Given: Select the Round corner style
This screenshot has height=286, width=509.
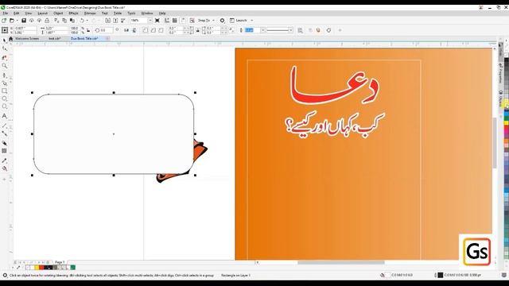Looking at the screenshot, I should coord(145,30).
